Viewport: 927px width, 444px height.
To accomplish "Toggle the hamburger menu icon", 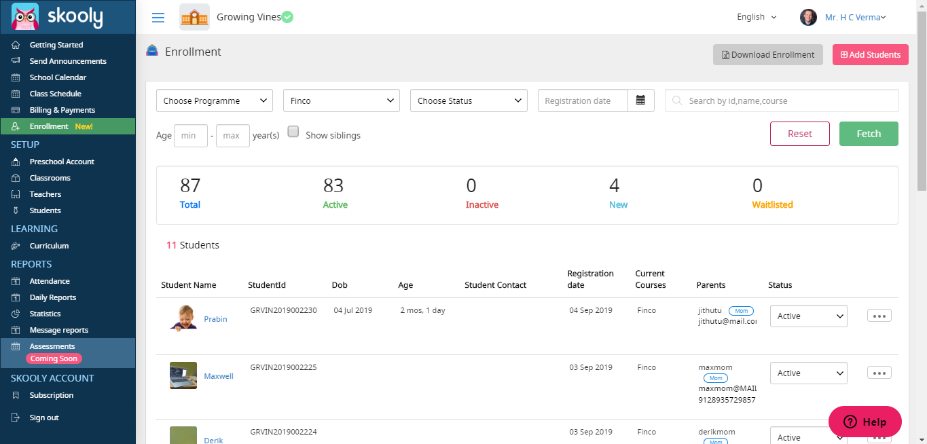I will pyautogui.click(x=158, y=18).
